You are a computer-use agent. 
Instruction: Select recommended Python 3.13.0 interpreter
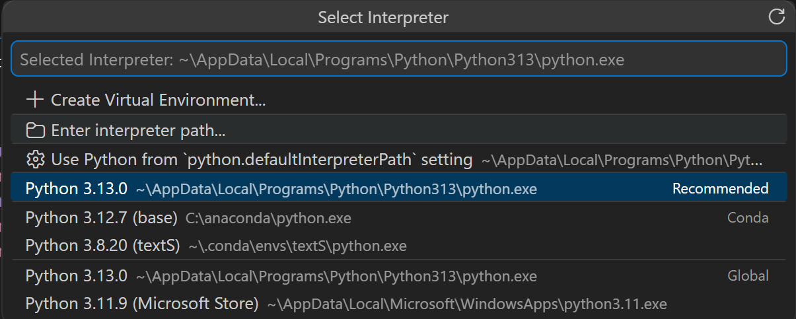click(x=398, y=188)
